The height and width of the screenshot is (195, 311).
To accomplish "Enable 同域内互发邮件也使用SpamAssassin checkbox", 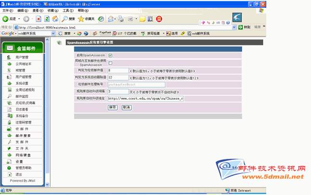I will pyautogui.click(x=110, y=63).
